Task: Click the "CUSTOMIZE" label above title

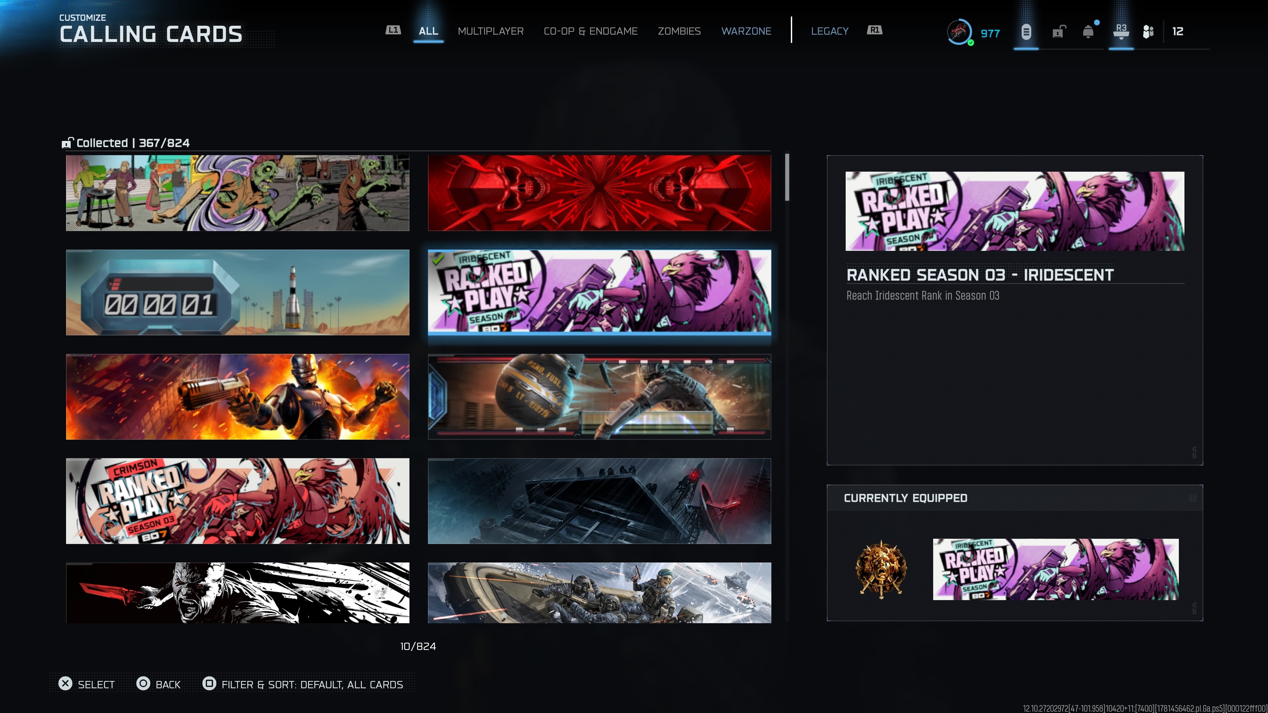Action: coord(83,18)
